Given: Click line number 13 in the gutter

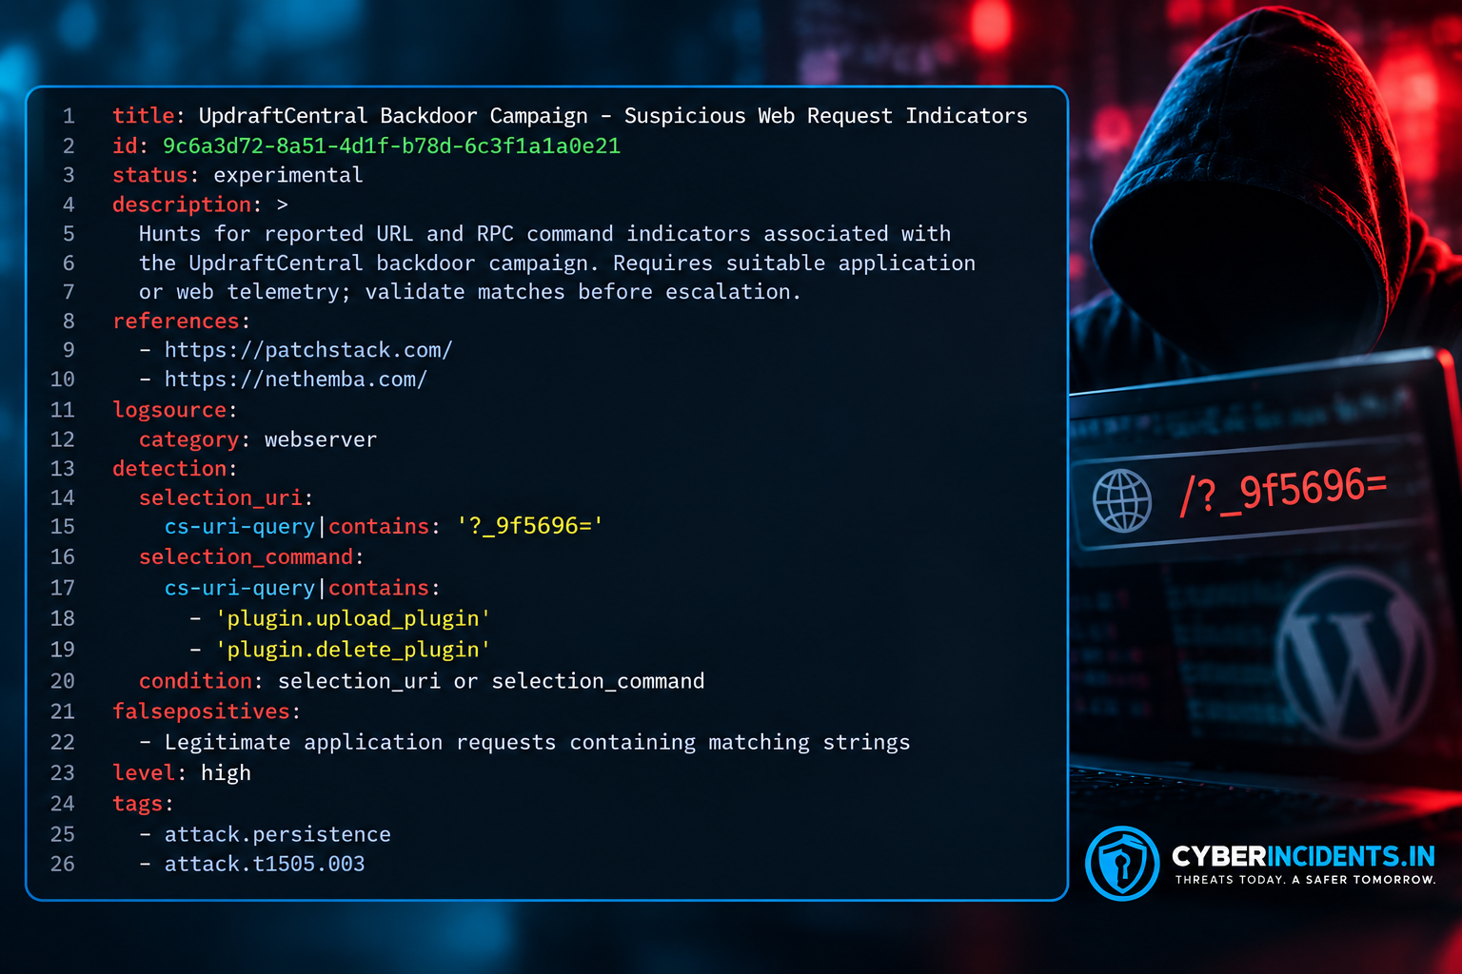Looking at the screenshot, I should 63,469.
